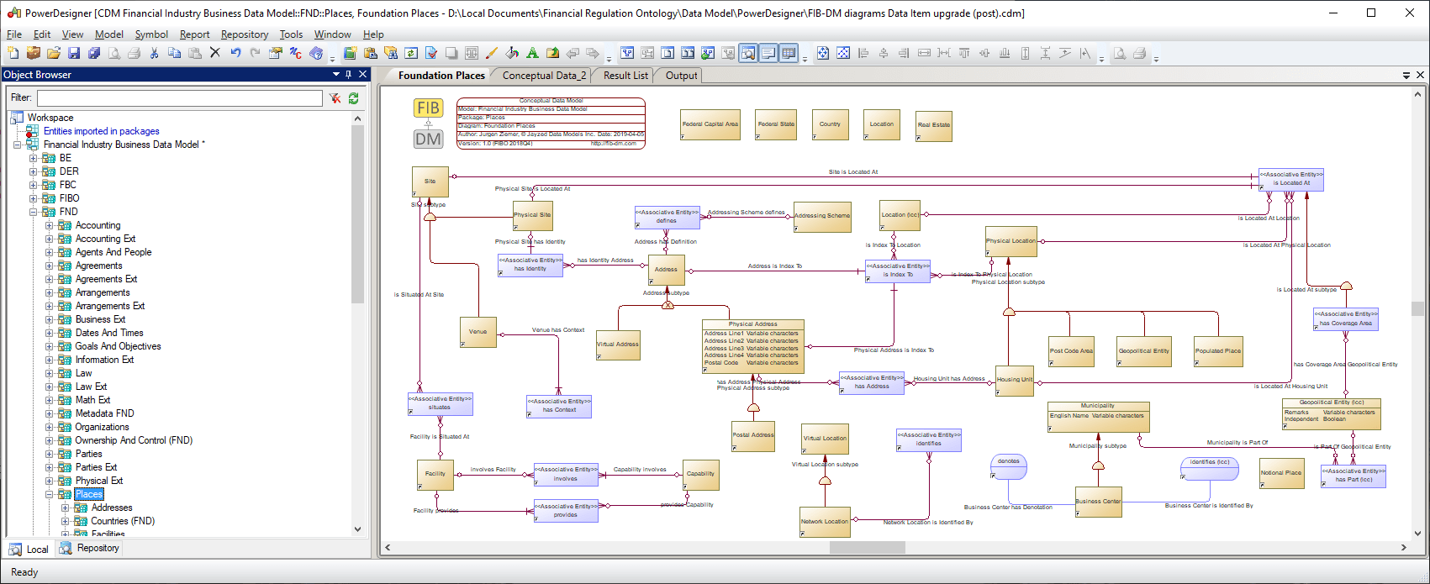The width and height of the screenshot is (1430, 584).
Task: Open the diagram tab list dropdown arrow
Action: pos(1406,76)
